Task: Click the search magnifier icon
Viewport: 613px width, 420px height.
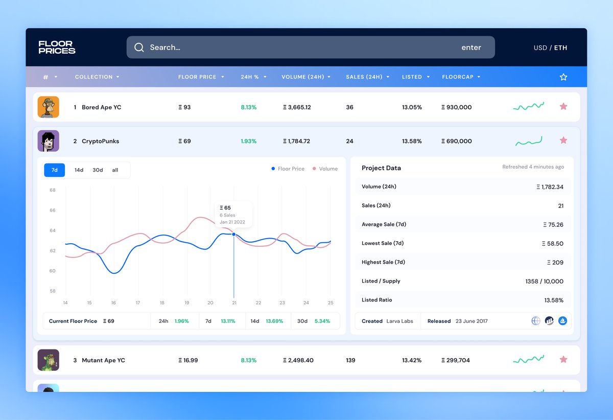Action: [139, 48]
